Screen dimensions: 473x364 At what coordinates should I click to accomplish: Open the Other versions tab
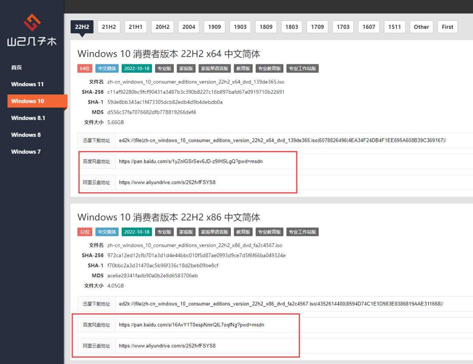click(421, 27)
